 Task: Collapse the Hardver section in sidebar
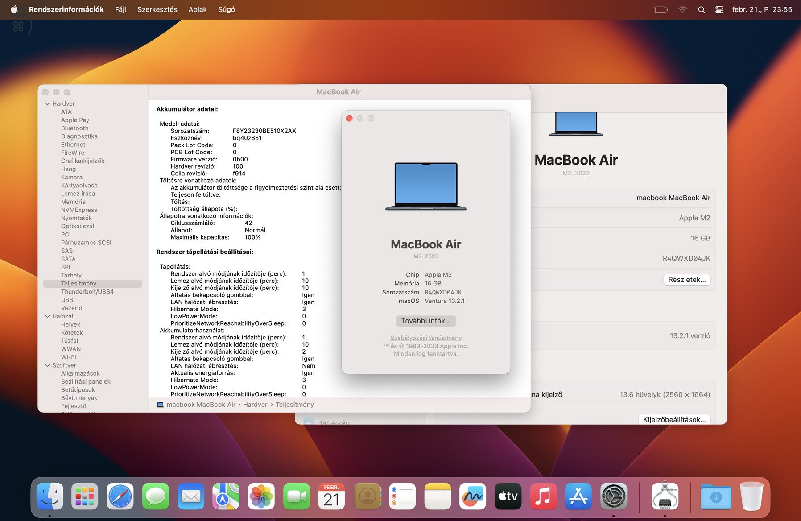click(x=47, y=103)
